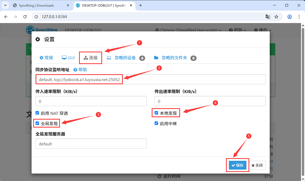The width and height of the screenshot is (305, 181).
Task: Open the Chinese (Simplified Han script) language dropdown
Action: click(x=188, y=30)
